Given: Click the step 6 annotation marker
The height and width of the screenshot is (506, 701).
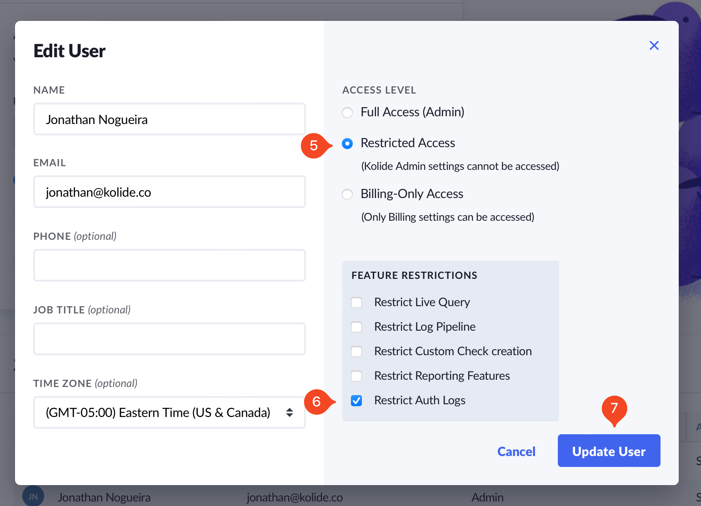Looking at the screenshot, I should coord(317,402).
